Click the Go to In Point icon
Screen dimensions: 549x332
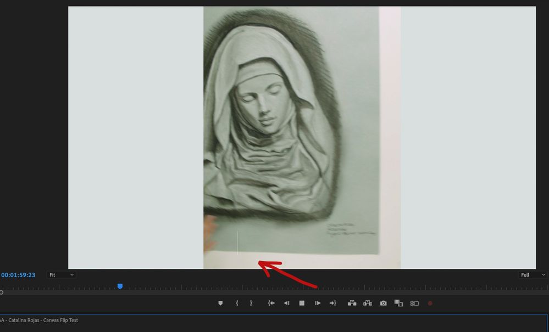coord(271,302)
